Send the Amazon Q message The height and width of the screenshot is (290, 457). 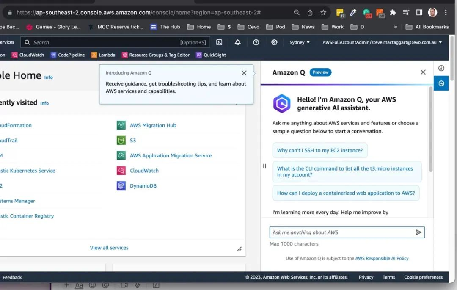418,232
